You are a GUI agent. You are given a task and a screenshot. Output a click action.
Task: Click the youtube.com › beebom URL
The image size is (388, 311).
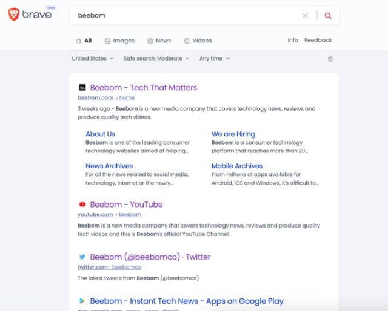pyautogui.click(x=109, y=214)
